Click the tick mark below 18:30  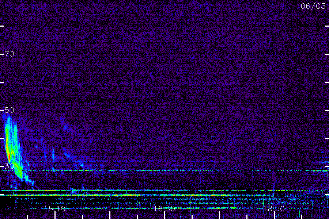165,215
